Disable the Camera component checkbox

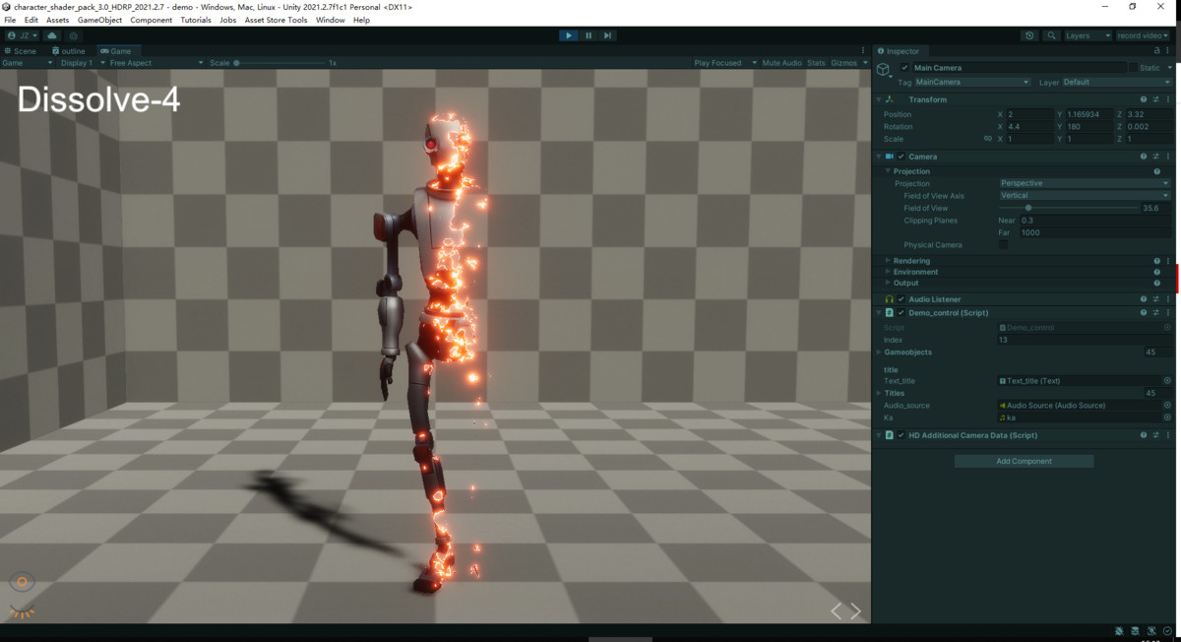pos(902,156)
